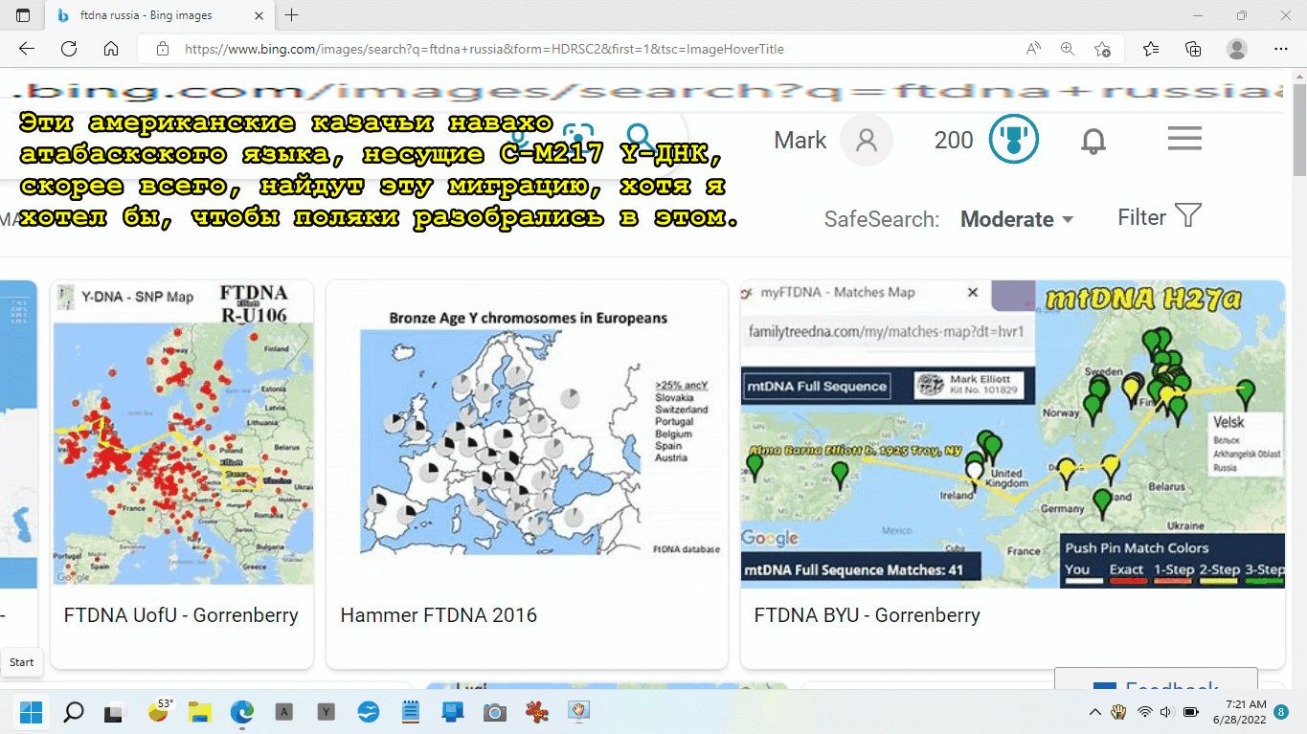Open File Explorer from the taskbar

click(x=199, y=712)
